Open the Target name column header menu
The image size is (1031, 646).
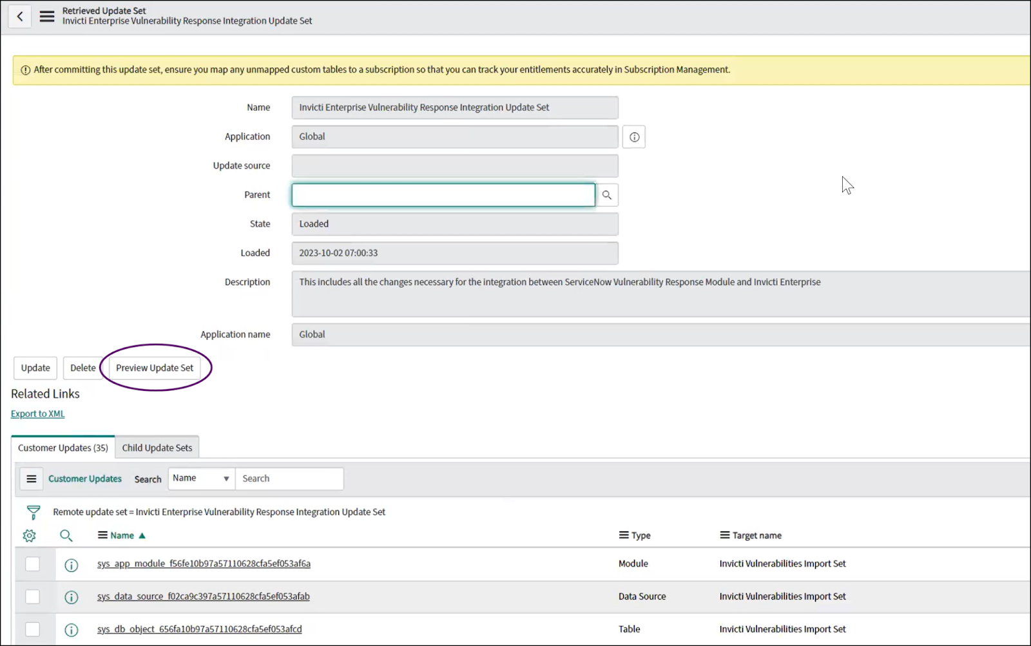point(722,535)
